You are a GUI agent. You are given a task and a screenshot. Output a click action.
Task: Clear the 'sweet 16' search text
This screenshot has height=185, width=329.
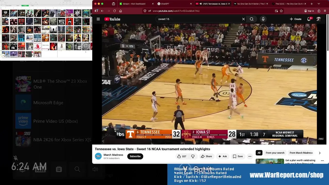click(x=243, y=19)
